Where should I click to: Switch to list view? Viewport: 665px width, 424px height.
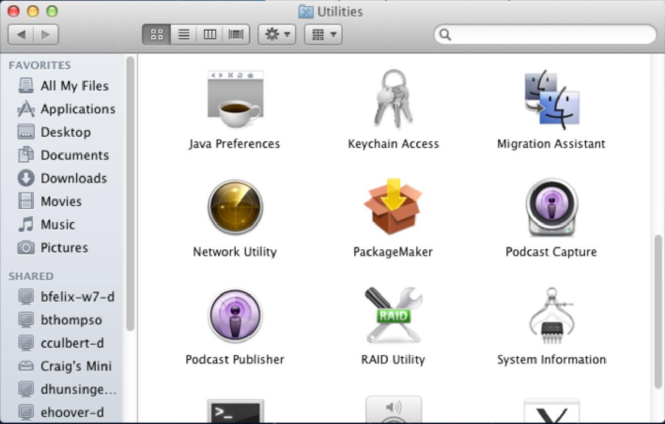pos(183,35)
